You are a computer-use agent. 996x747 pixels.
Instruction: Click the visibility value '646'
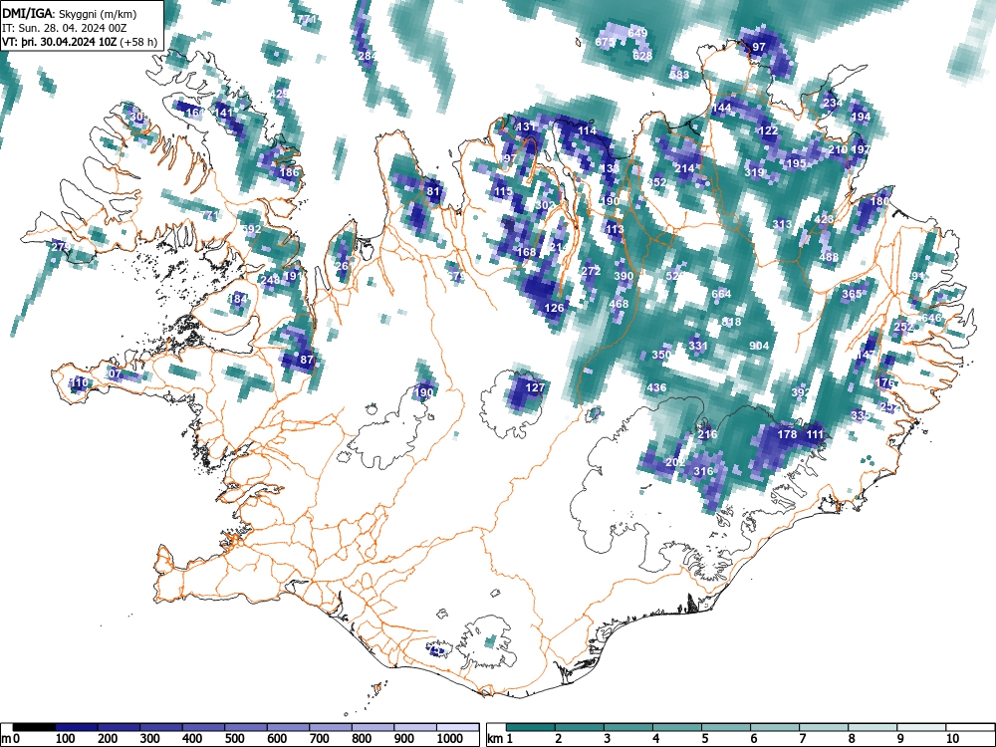point(930,318)
